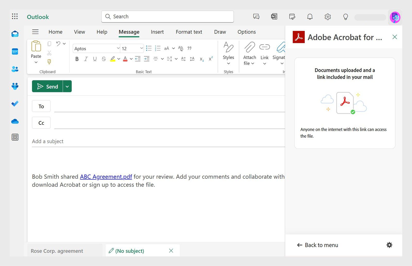Select the People icon in the sidebar

tap(15, 68)
